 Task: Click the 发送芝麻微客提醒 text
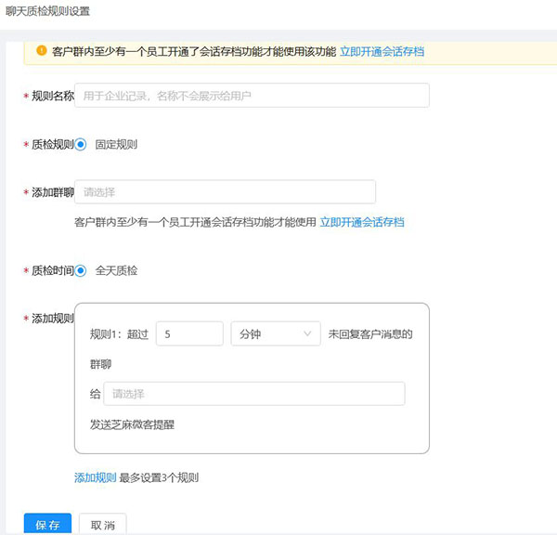point(132,424)
